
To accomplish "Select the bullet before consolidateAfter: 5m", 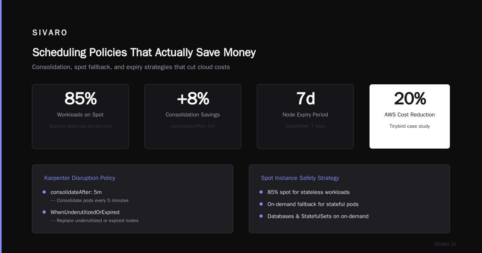I will (44, 192).
